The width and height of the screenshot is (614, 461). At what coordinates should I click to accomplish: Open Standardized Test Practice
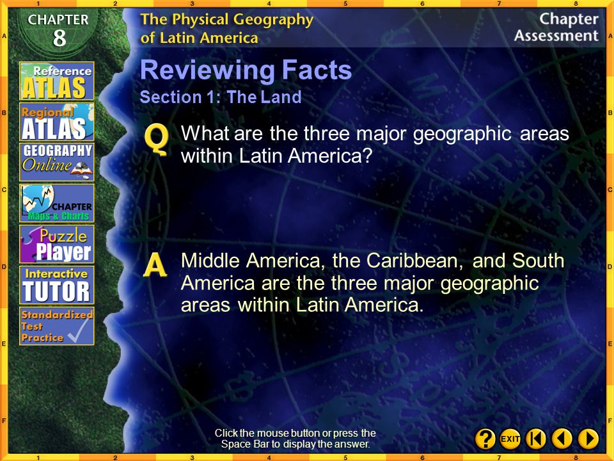click(57, 326)
